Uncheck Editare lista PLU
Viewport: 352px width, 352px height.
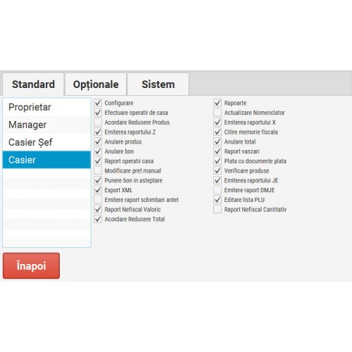tap(218, 199)
